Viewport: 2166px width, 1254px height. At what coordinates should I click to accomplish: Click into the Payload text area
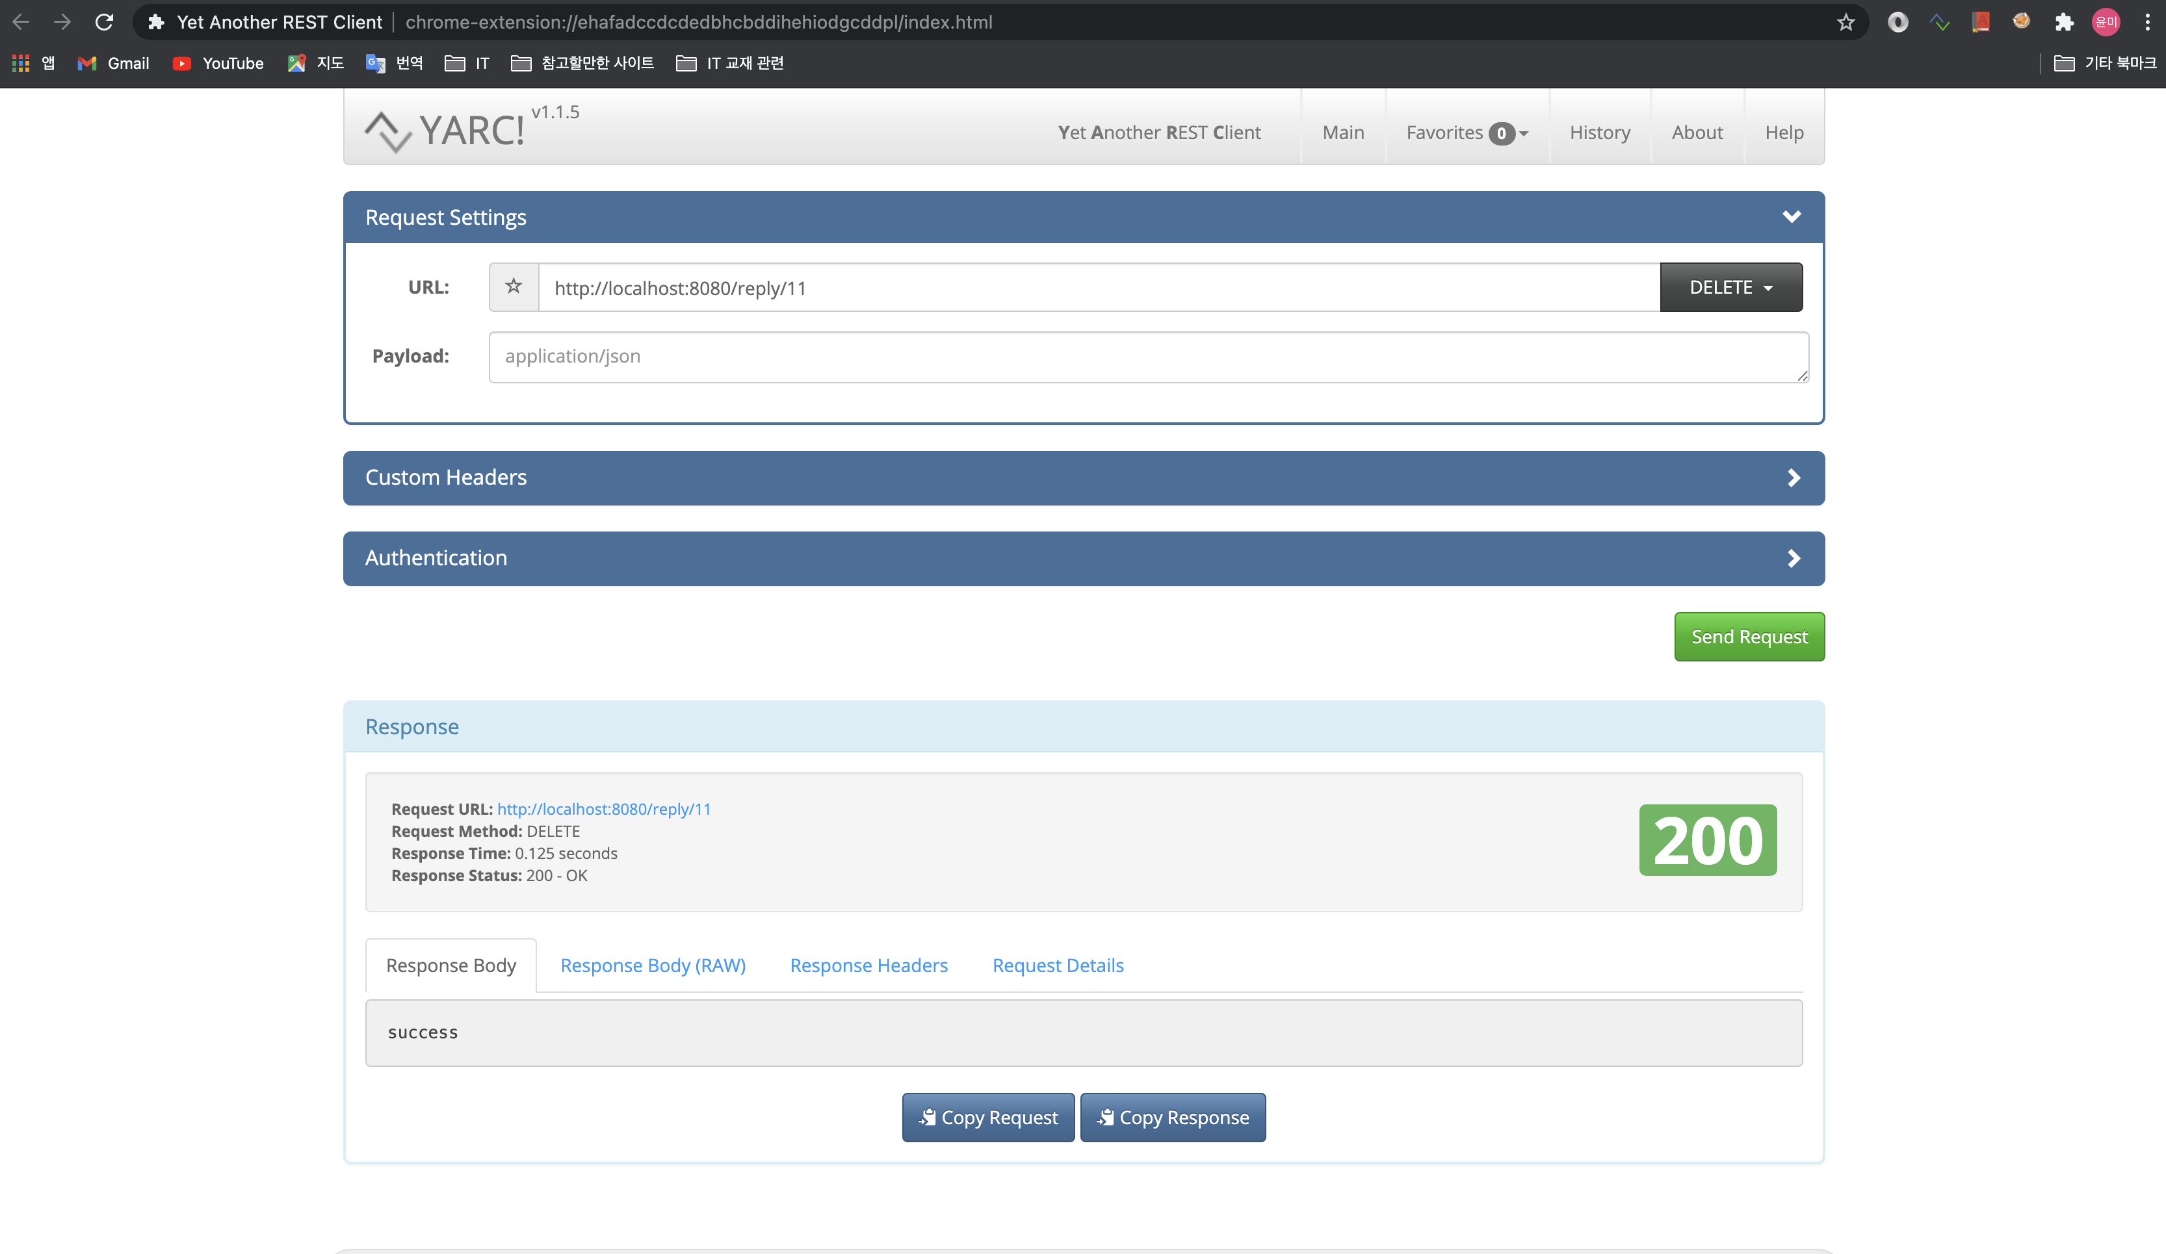click(1149, 357)
